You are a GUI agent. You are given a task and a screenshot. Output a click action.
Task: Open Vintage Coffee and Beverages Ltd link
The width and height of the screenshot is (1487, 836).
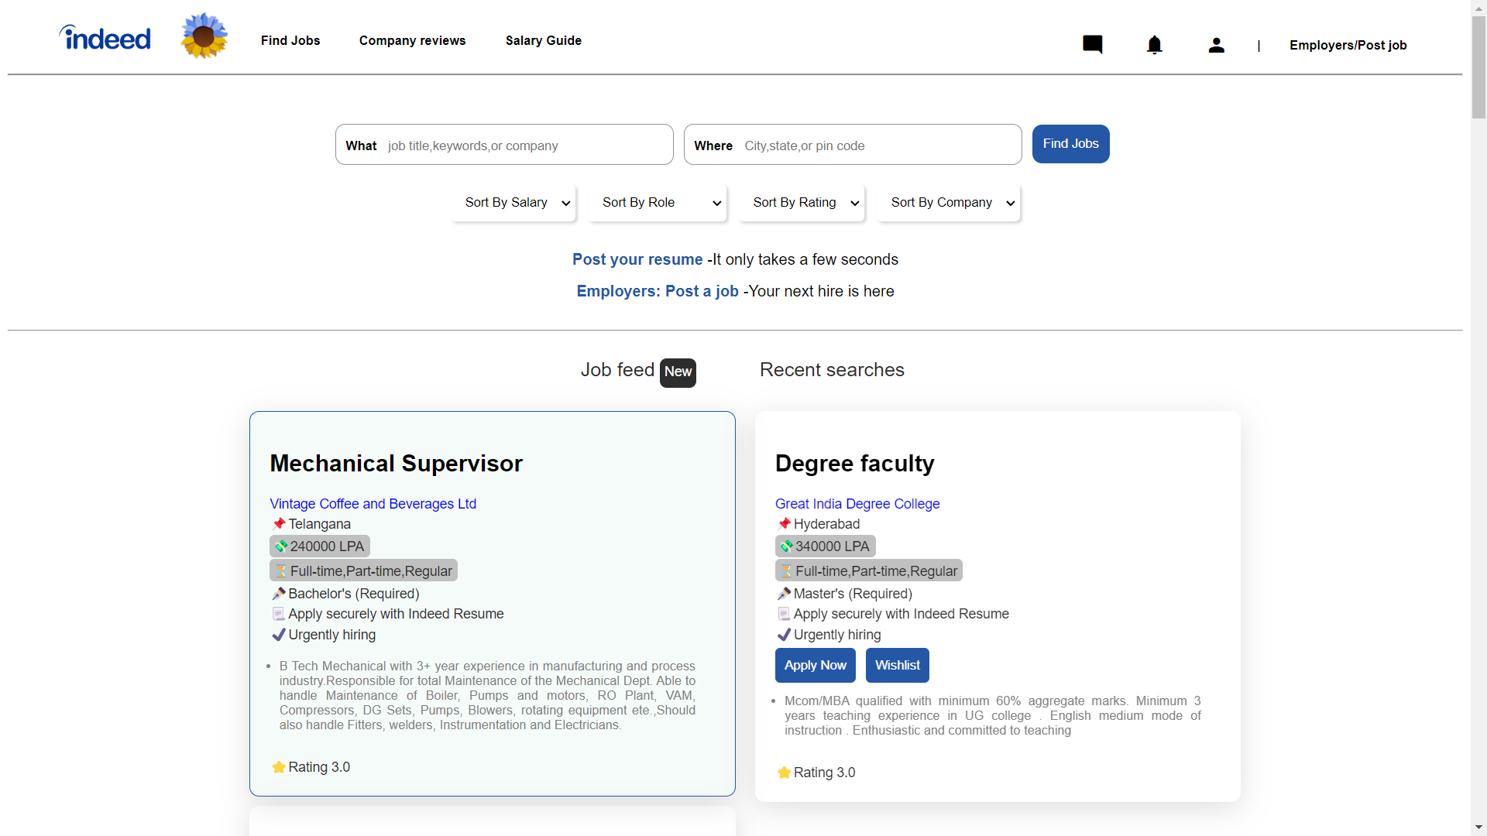(373, 504)
